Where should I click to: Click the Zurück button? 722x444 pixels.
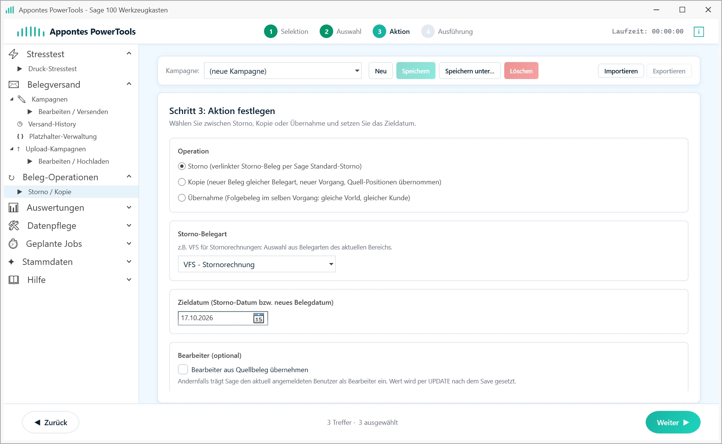[51, 422]
